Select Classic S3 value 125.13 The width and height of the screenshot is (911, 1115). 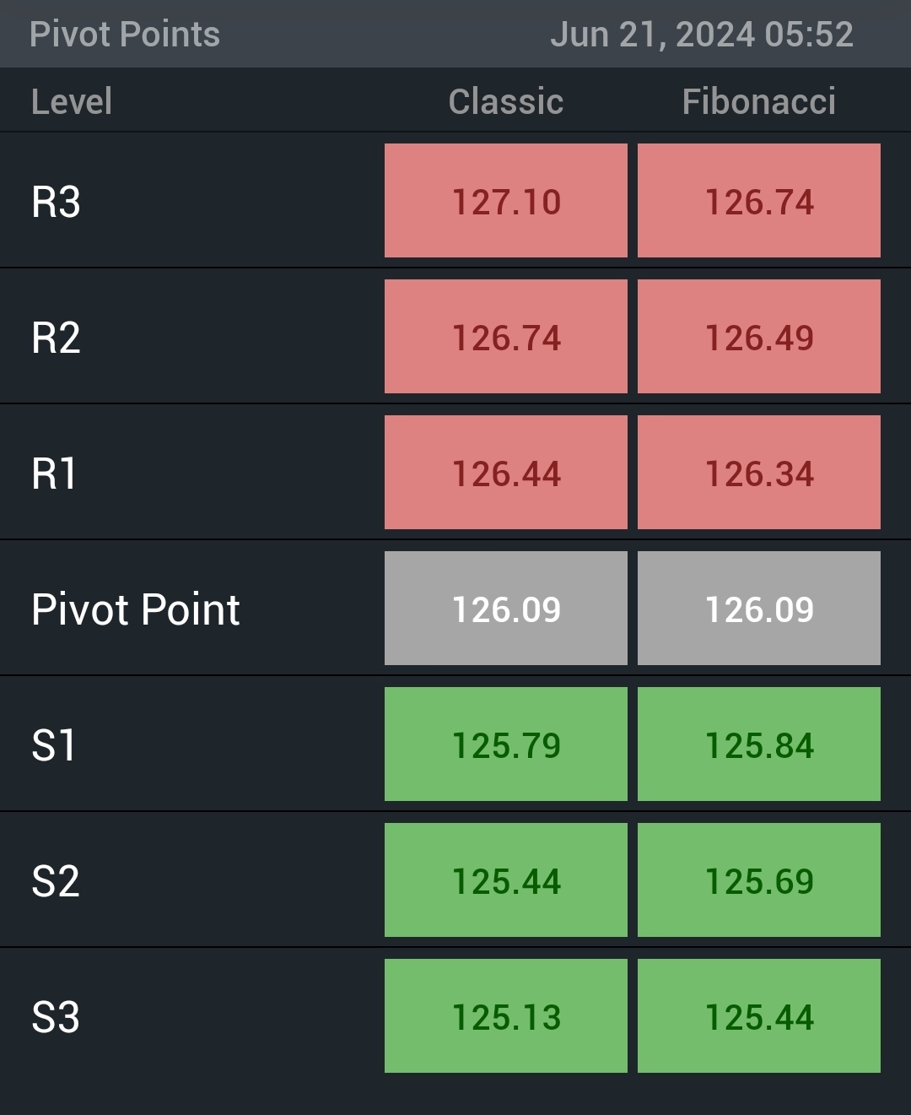click(x=506, y=1016)
